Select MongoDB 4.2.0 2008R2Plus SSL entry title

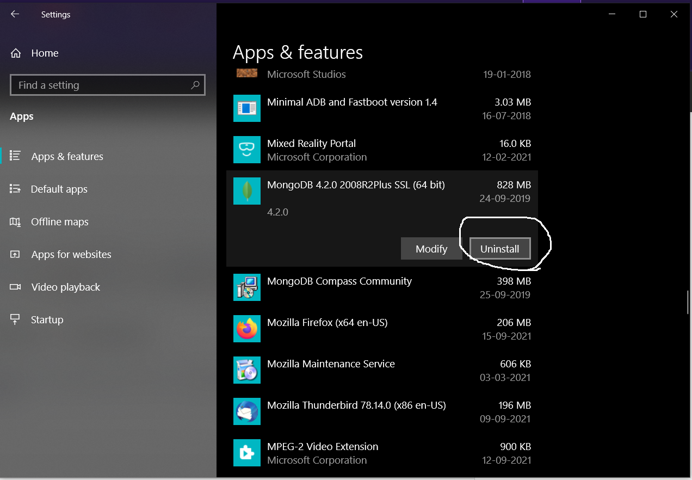click(x=356, y=185)
